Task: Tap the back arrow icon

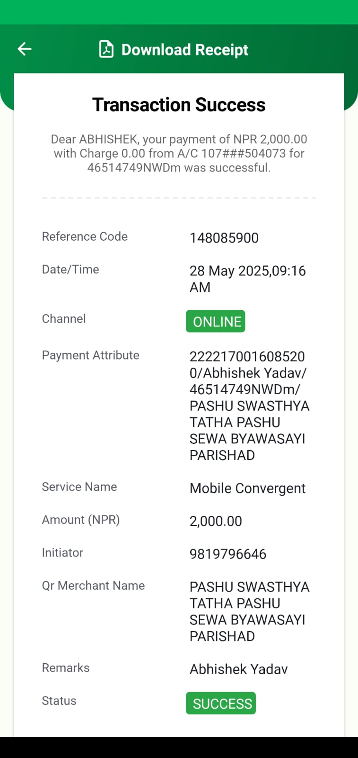Action: [24, 49]
